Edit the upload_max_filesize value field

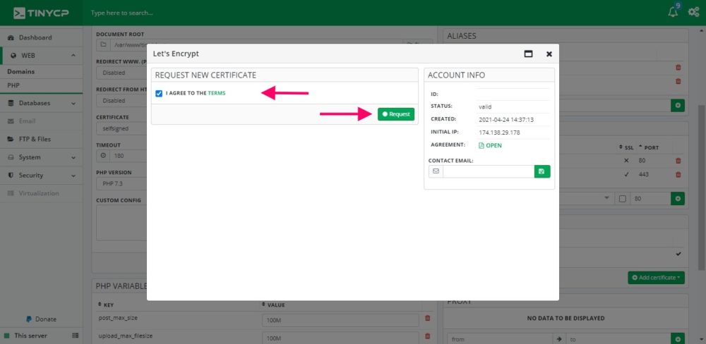[x=340, y=338]
